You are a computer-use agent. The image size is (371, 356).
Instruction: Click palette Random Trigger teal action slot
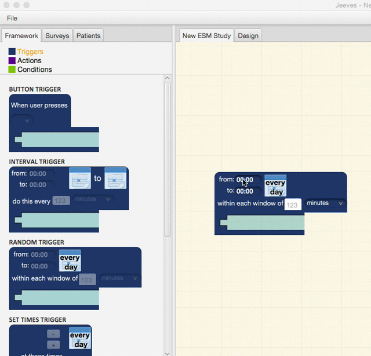(57, 297)
